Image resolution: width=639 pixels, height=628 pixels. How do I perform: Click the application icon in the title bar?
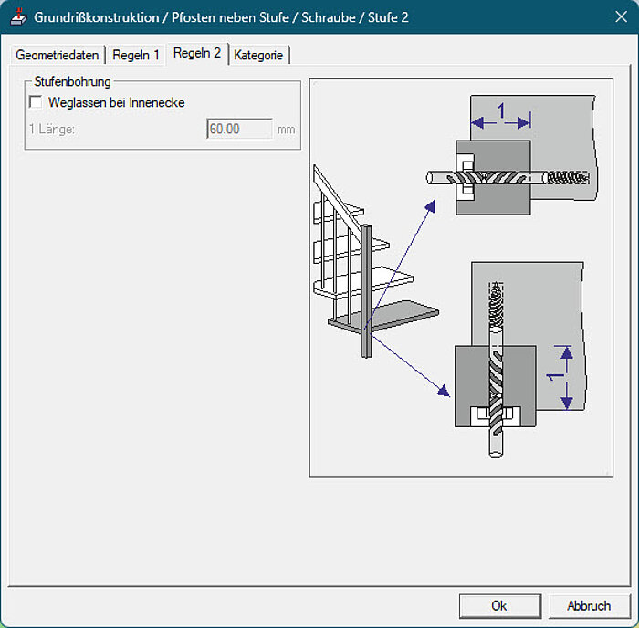[17, 16]
